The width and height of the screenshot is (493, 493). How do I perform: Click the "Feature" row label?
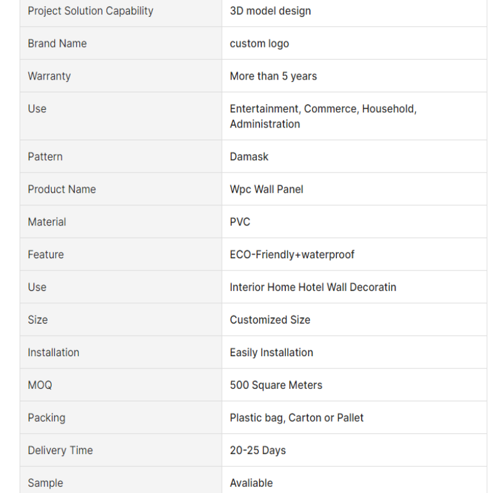[46, 255]
